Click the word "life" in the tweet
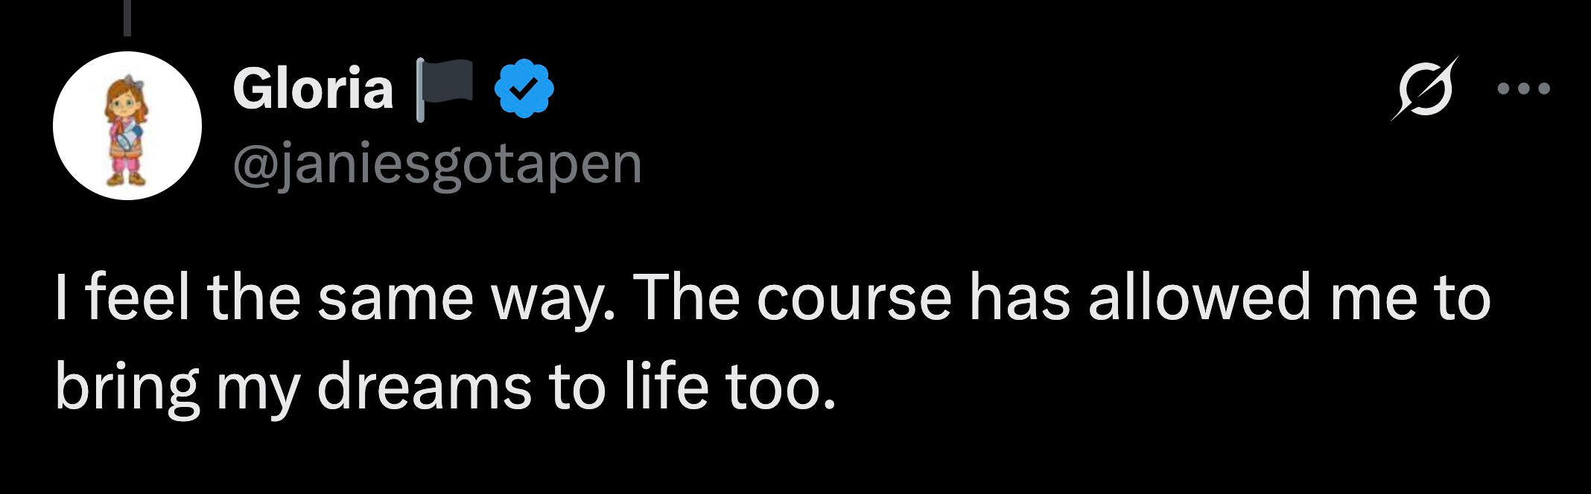 (x=665, y=387)
